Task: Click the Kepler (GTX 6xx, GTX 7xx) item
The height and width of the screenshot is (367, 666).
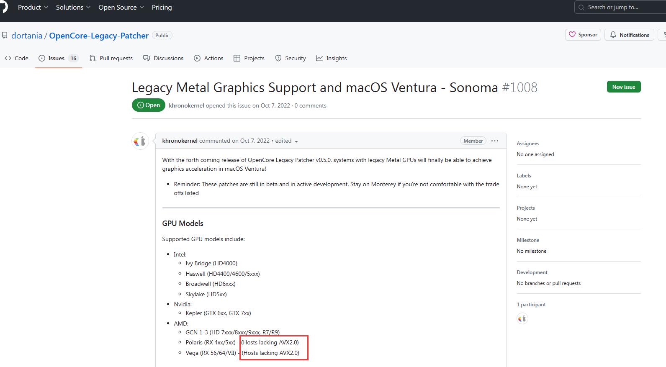Action: [x=218, y=313]
